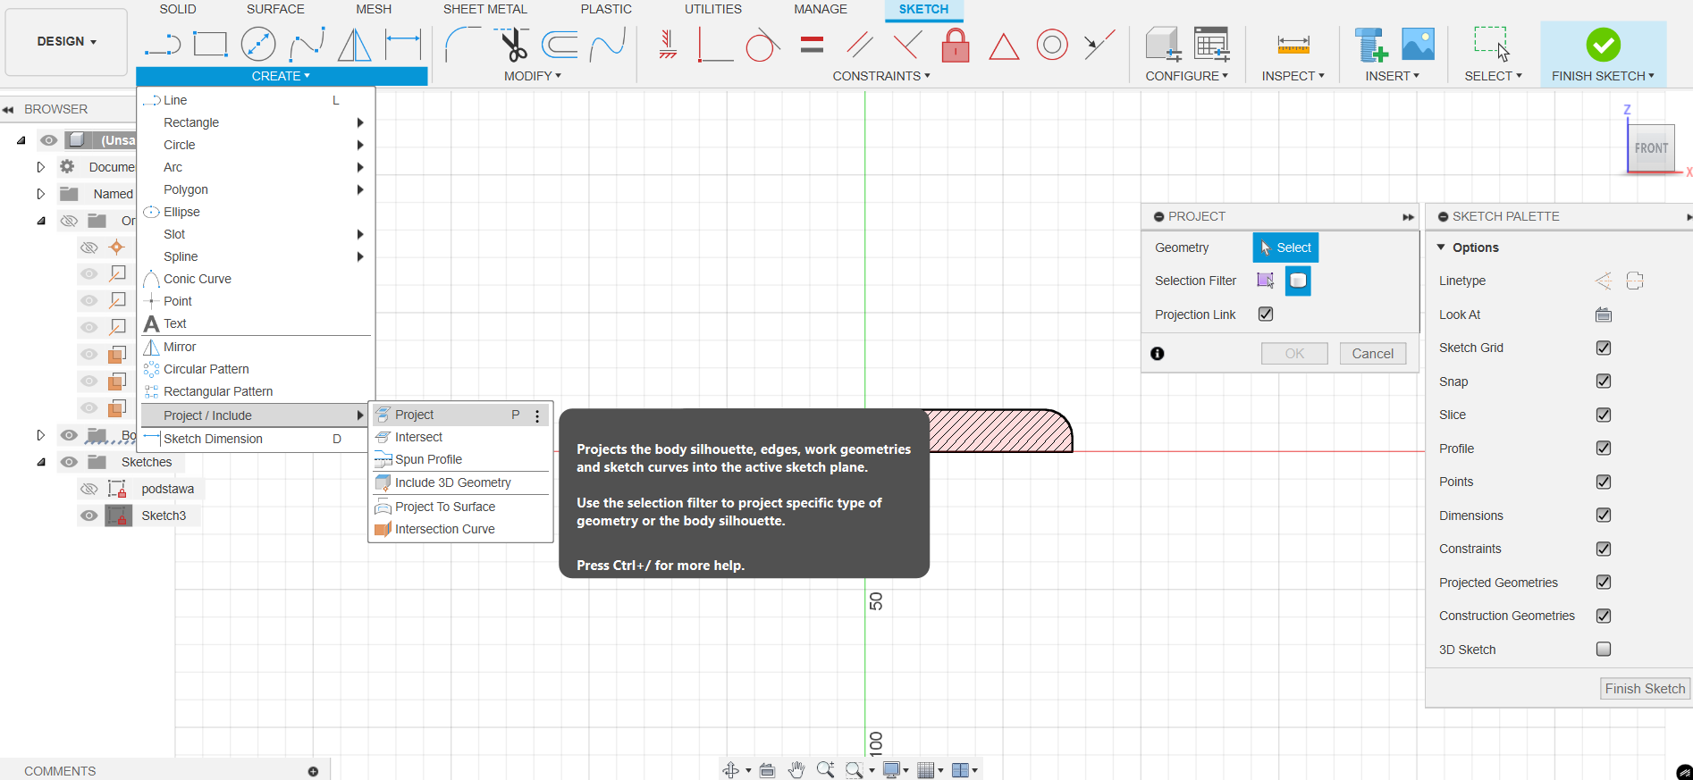Select the Fillet tool icon

(463, 44)
